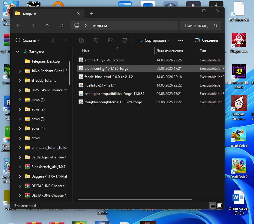Click the search box Поиск в: мо

click(198, 25)
